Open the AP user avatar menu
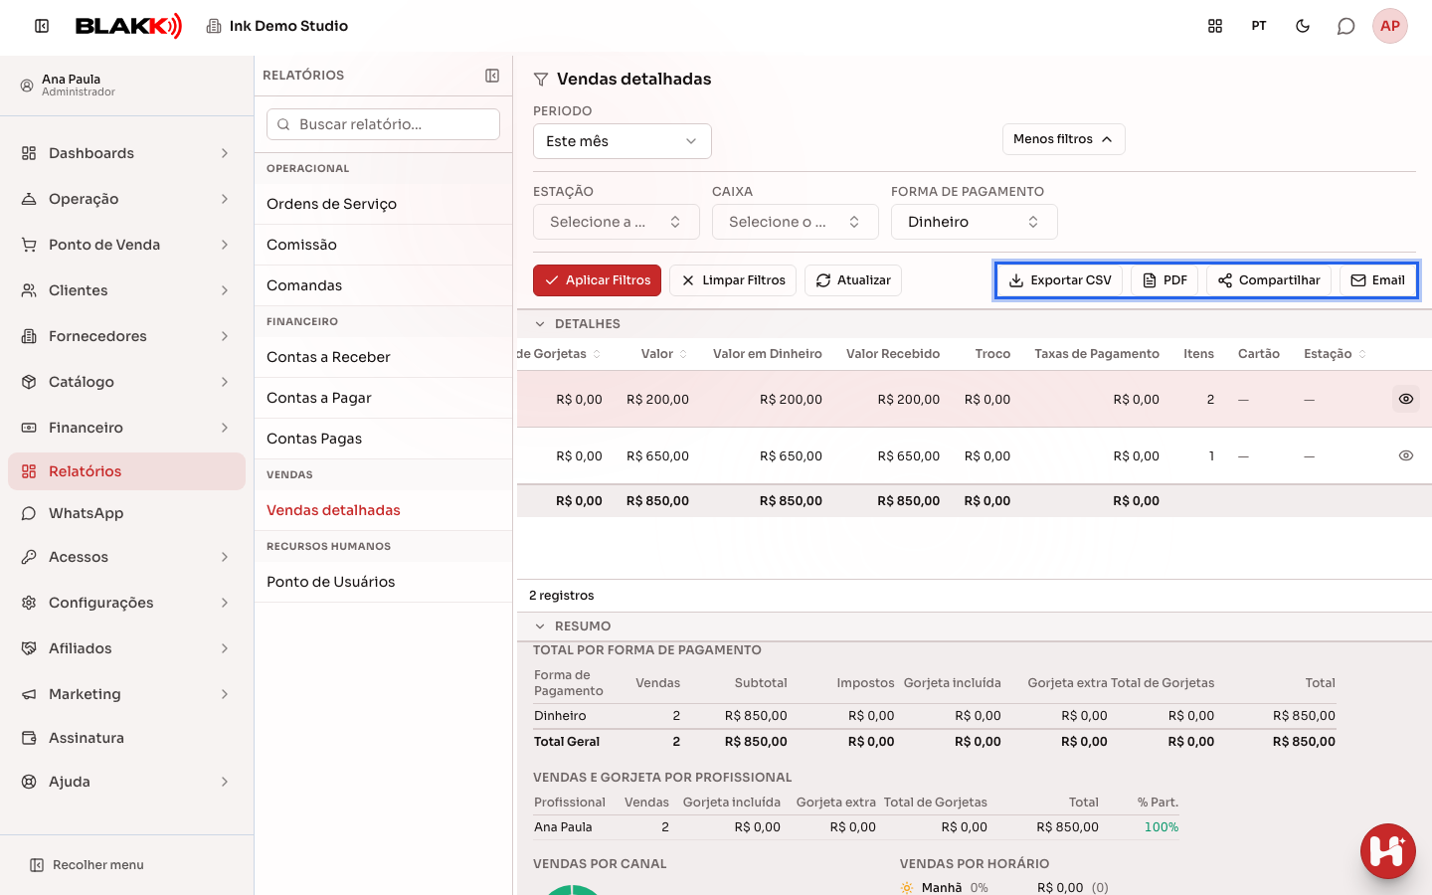This screenshot has height=895, width=1432. tap(1390, 26)
